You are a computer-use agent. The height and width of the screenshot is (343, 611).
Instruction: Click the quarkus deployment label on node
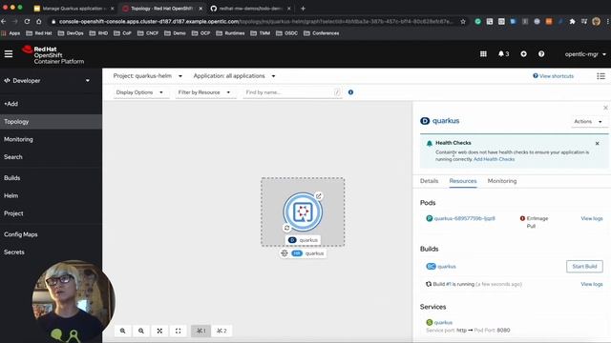(x=304, y=240)
